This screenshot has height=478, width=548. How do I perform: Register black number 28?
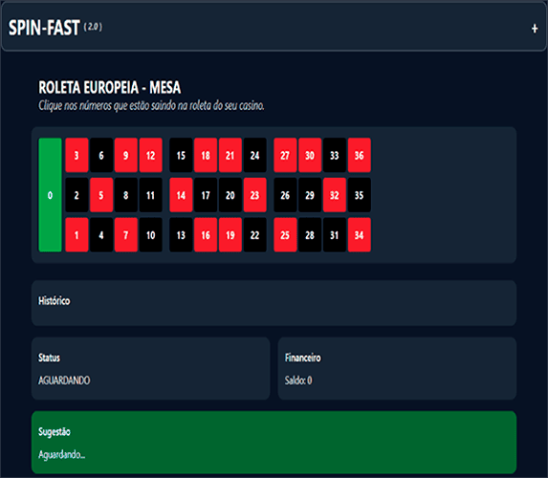click(x=310, y=235)
